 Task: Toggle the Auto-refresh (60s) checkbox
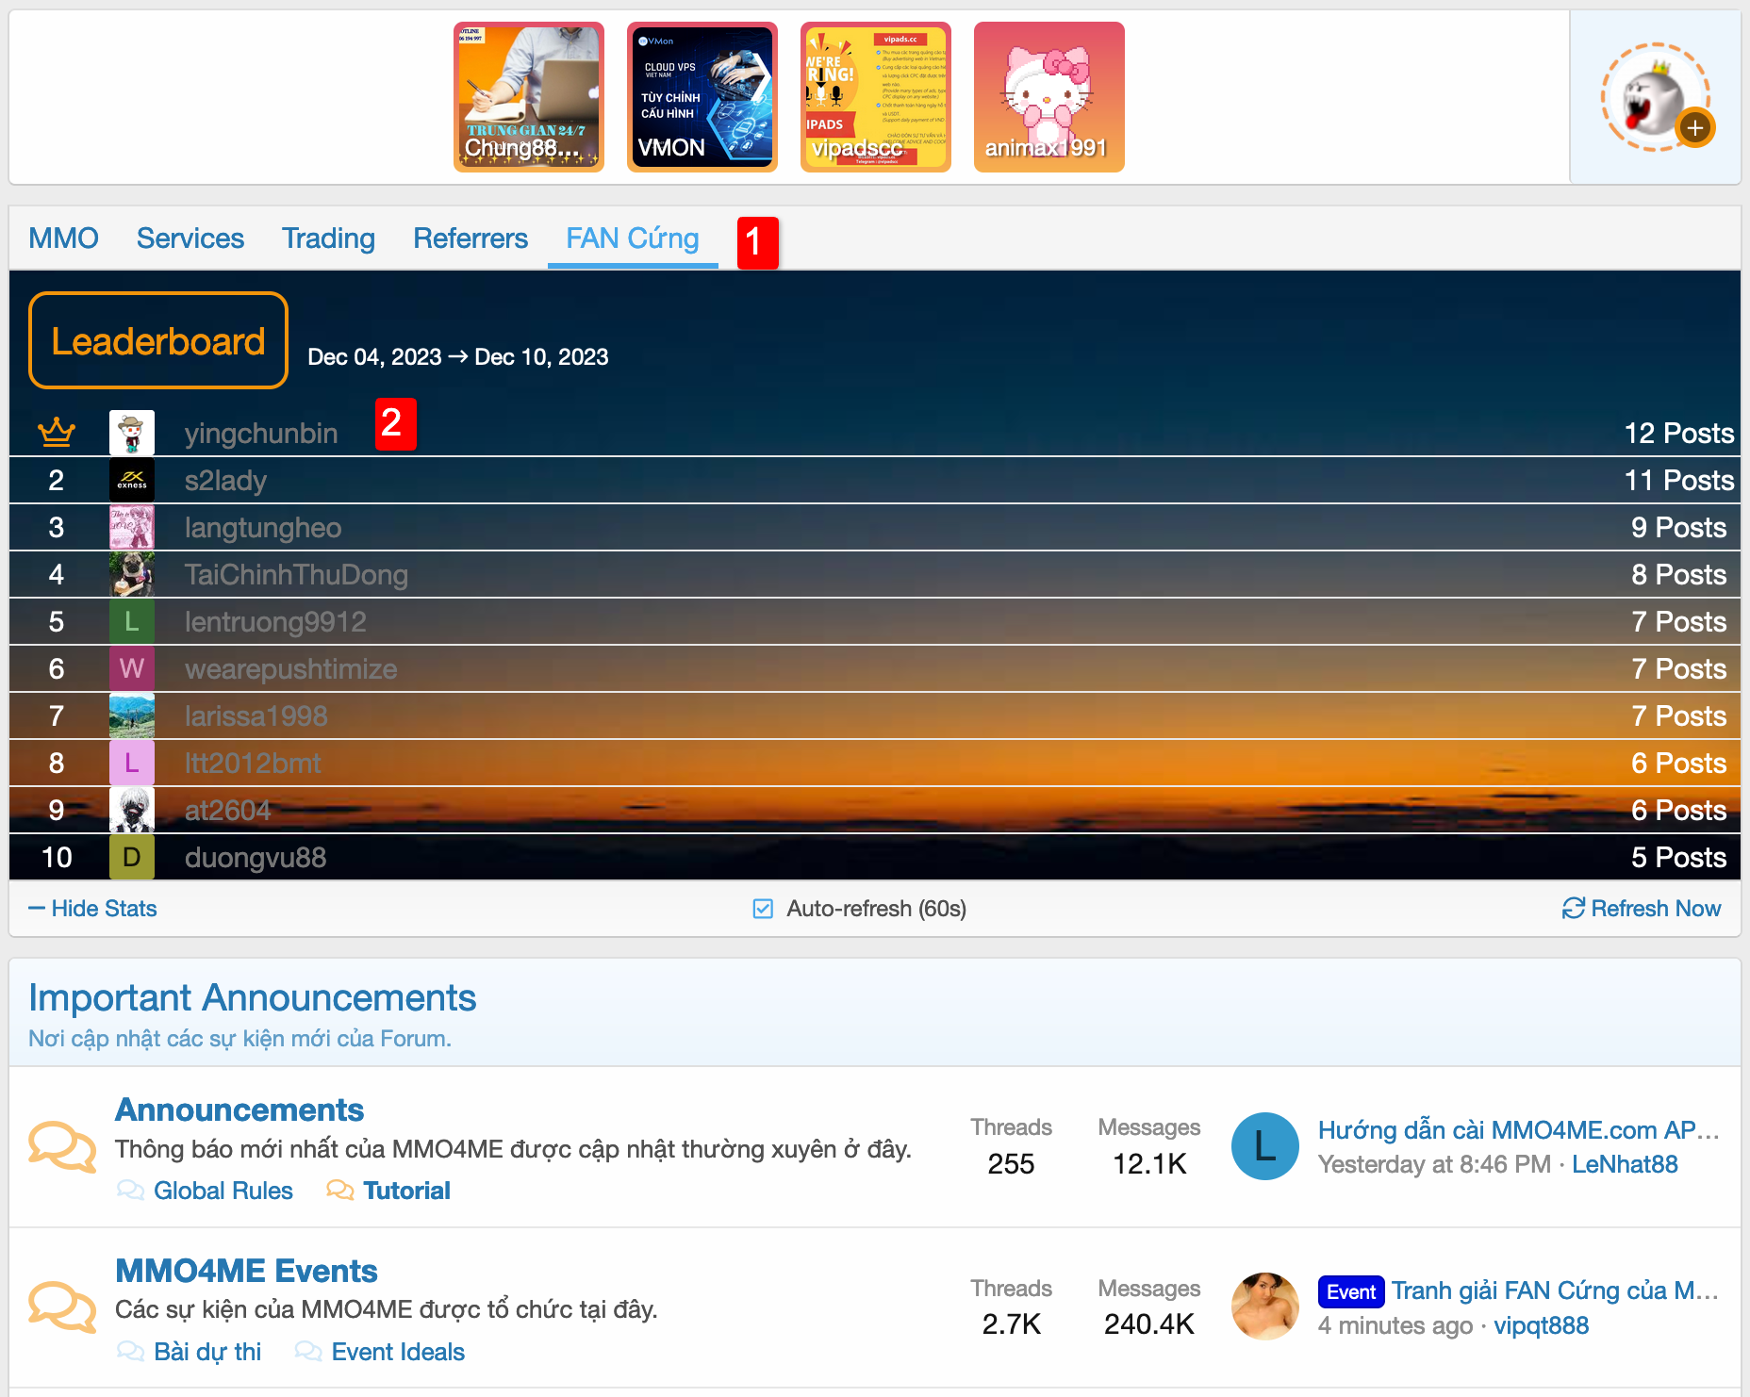click(x=763, y=909)
